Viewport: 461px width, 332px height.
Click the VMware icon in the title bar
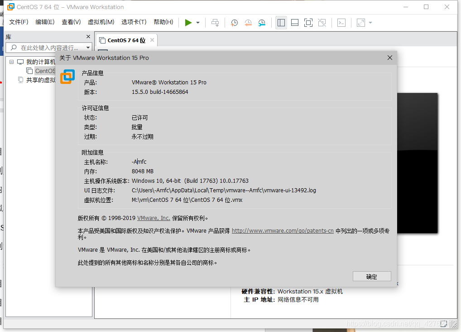(10, 7)
